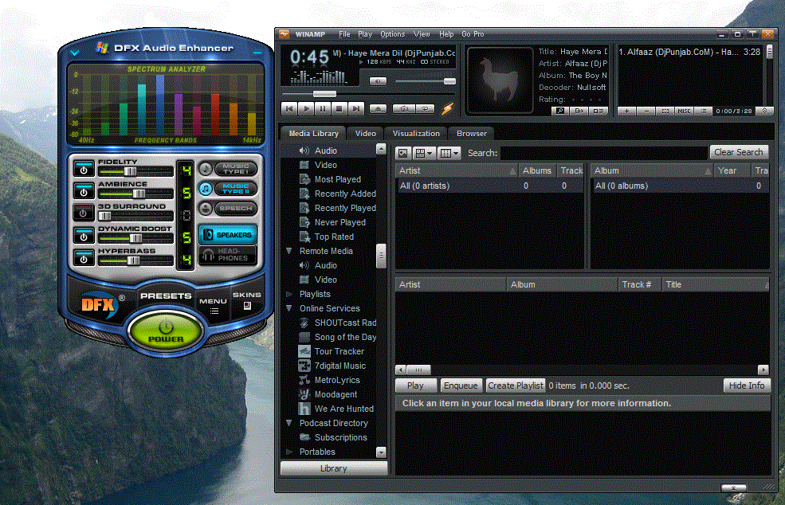Open the view mode dropdown with grid icon
The height and width of the screenshot is (505, 785).
[425, 153]
